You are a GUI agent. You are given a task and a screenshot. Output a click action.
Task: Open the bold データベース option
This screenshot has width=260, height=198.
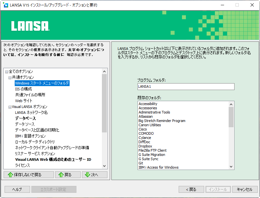pyautogui.click(x=25, y=118)
